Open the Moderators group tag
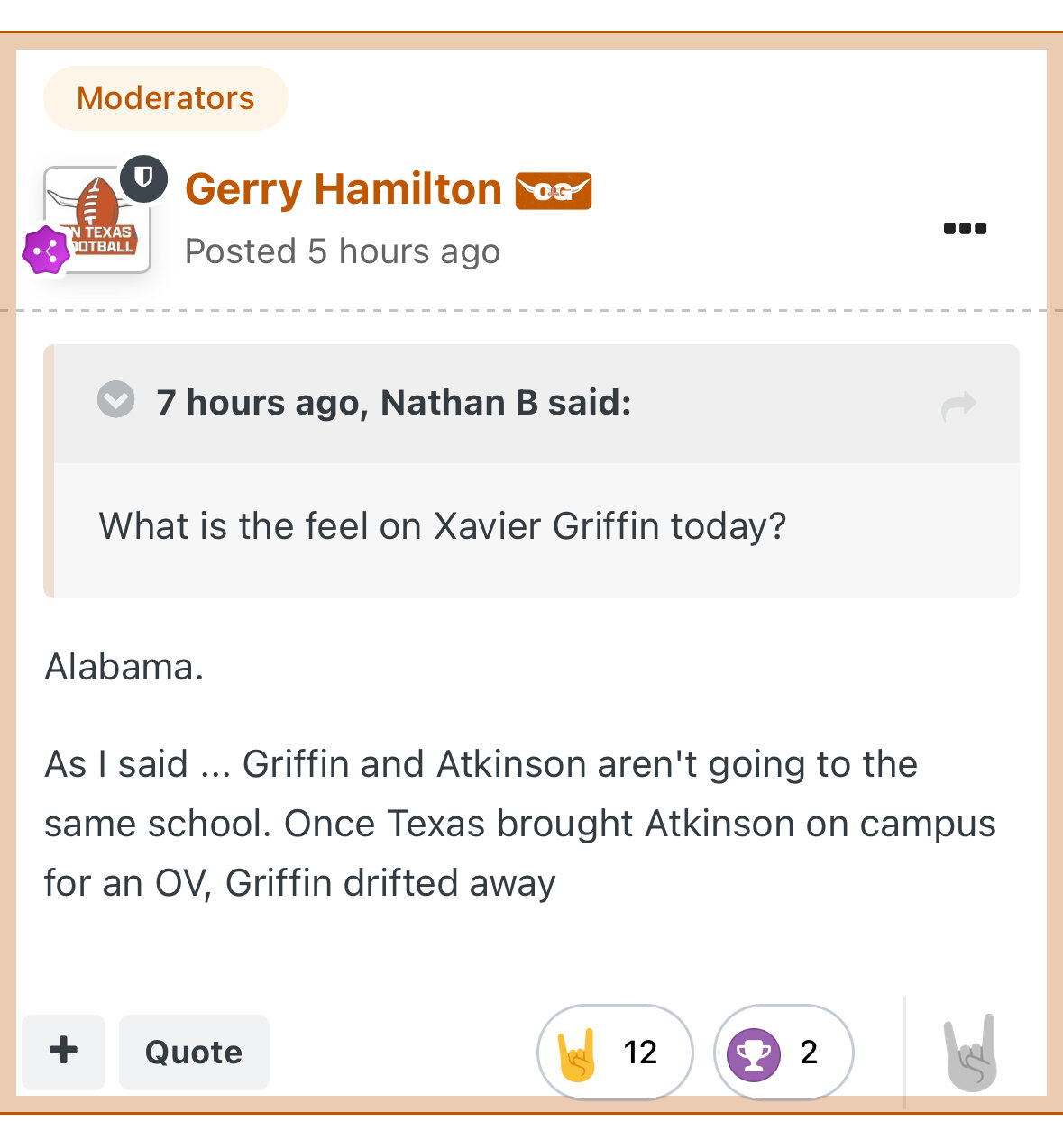This screenshot has height=1121, width=1063. coord(166,98)
